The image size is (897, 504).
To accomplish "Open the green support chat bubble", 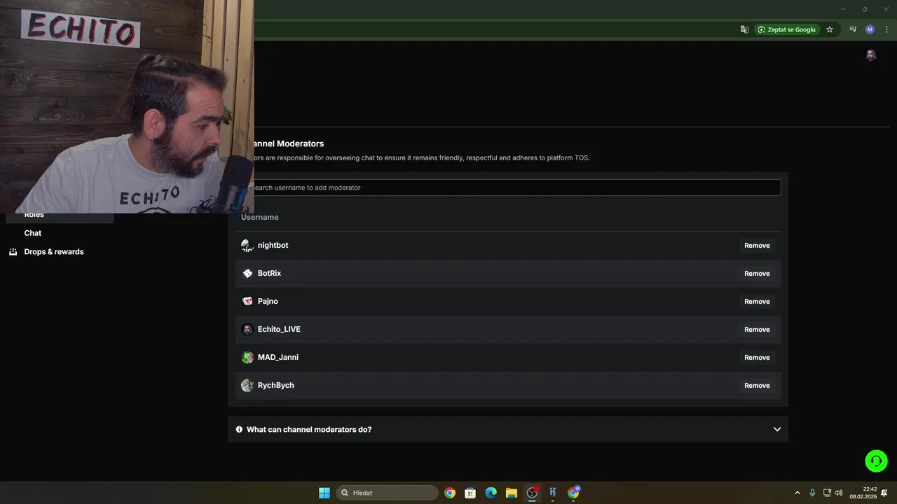I will [x=876, y=461].
